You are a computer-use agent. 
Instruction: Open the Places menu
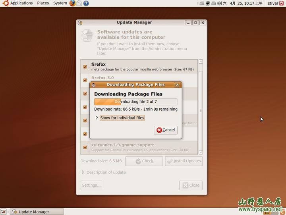click(43, 3)
